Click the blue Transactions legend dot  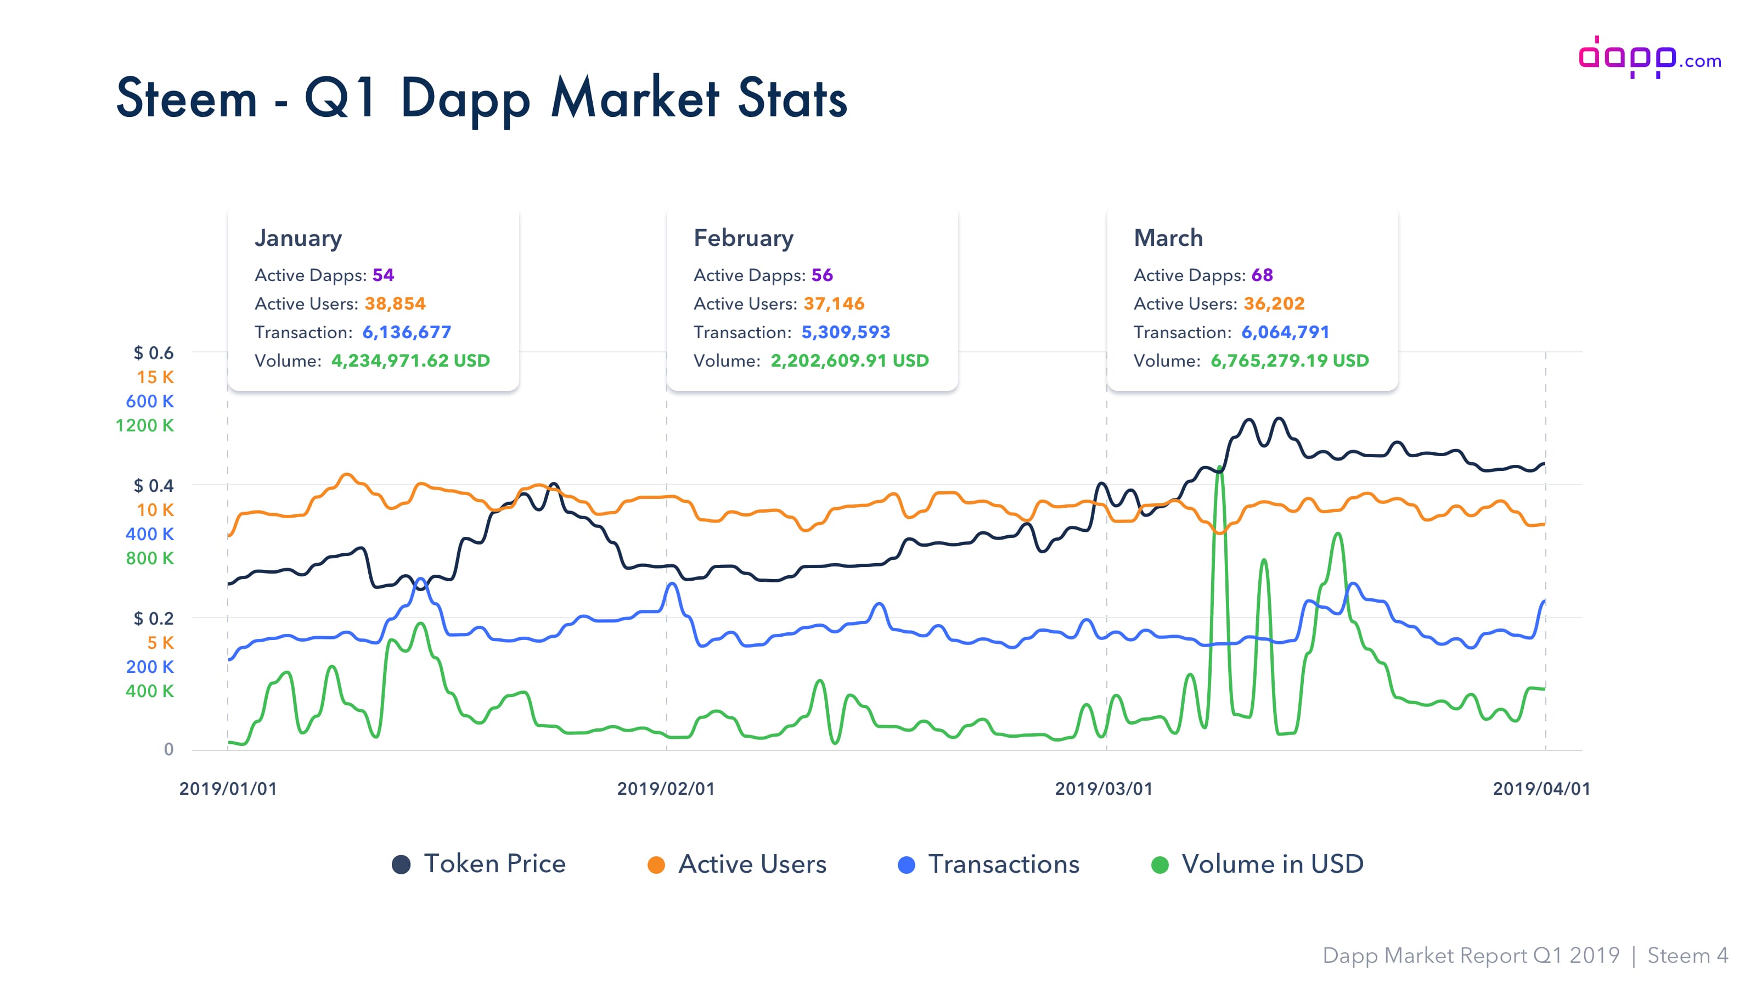click(906, 864)
